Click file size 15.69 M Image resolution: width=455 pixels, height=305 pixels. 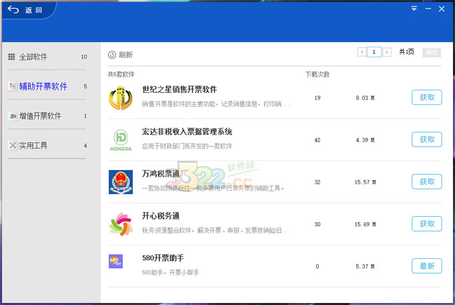coord(365,224)
